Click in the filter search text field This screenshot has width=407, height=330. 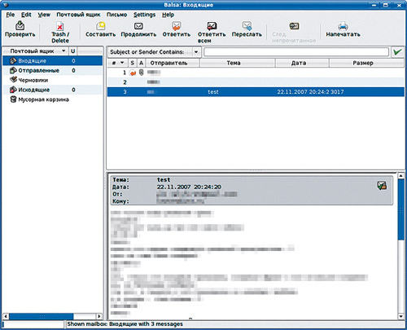(296, 52)
